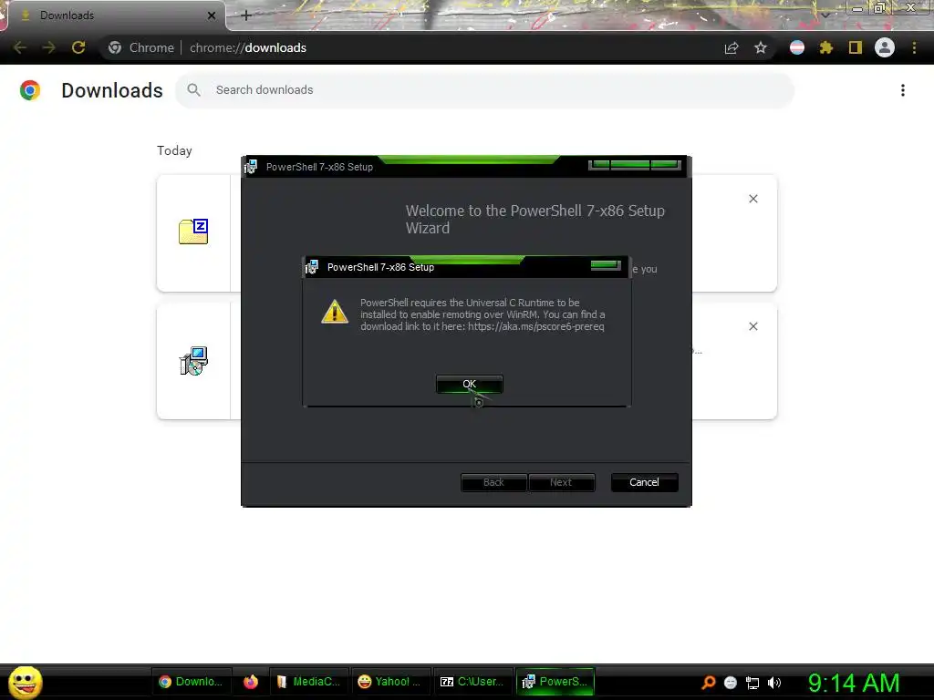This screenshot has width=934, height=700.
Task: Click the Today heading in Downloads
Action: tap(174, 150)
